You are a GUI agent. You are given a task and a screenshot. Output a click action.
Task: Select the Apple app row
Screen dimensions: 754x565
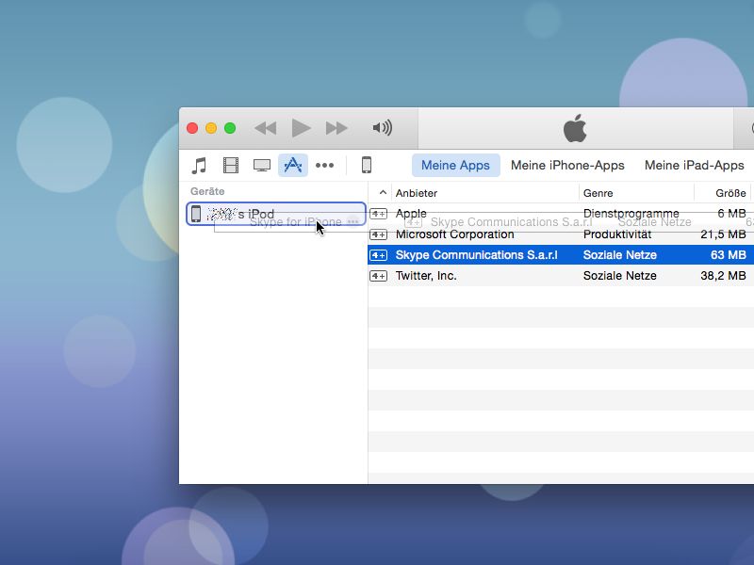[x=561, y=214]
